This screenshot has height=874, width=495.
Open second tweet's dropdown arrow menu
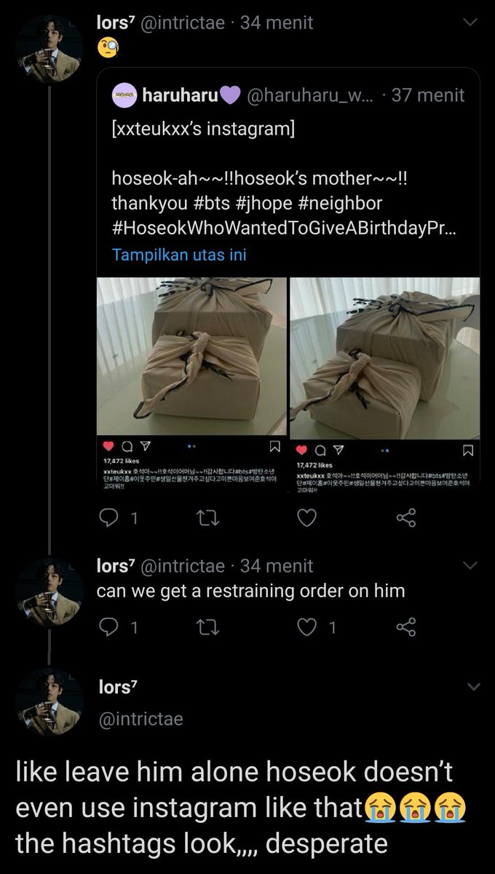472,566
